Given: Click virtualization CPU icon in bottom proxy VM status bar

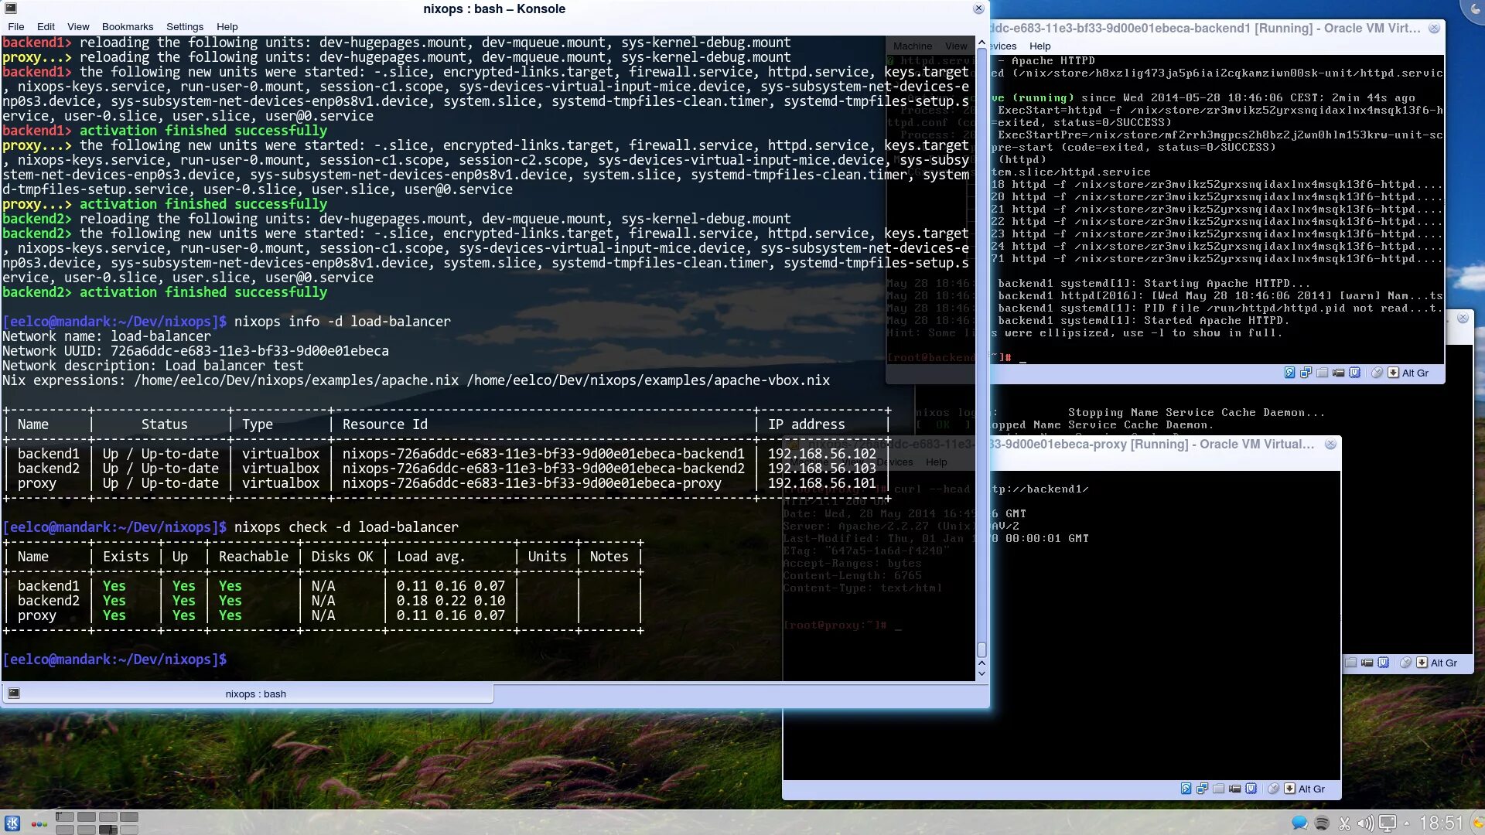Looking at the screenshot, I should (1251, 789).
